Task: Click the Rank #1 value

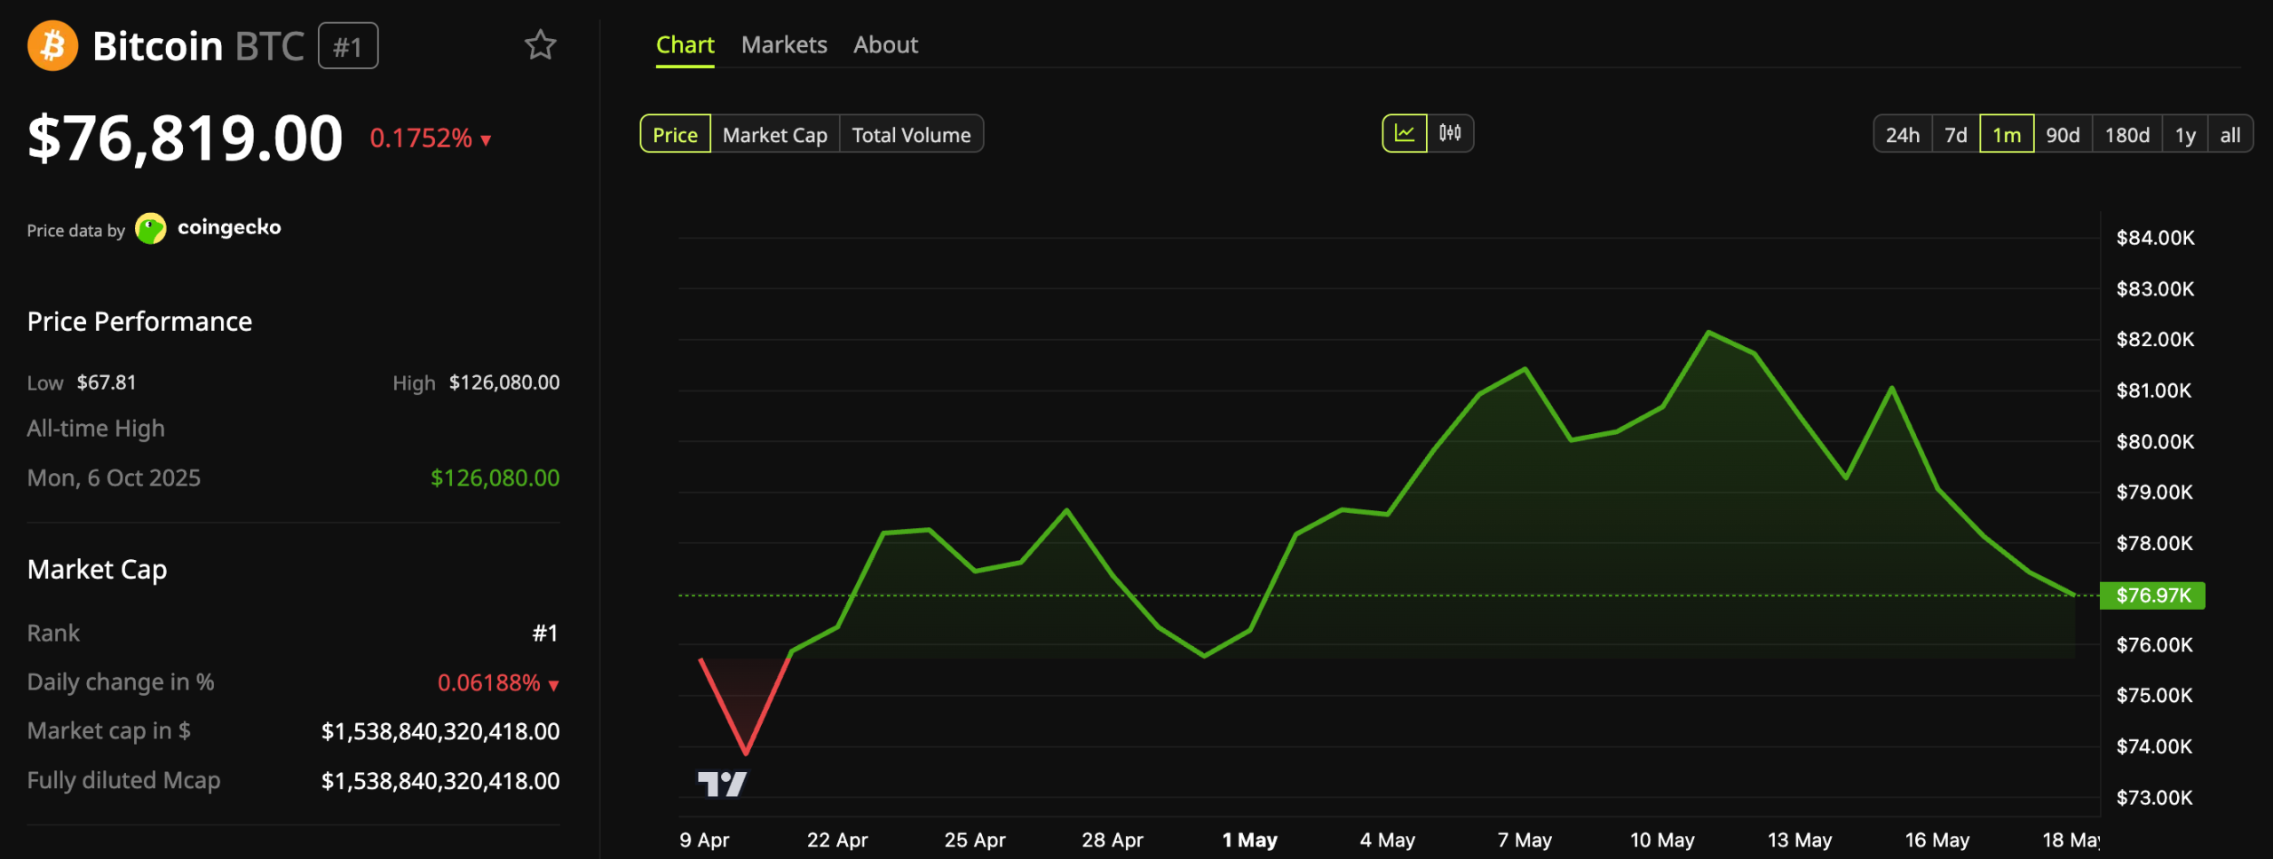Action: pos(545,634)
